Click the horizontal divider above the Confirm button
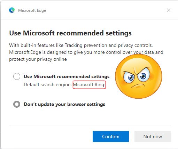Viewport: 178px width, 149px height. point(90,125)
